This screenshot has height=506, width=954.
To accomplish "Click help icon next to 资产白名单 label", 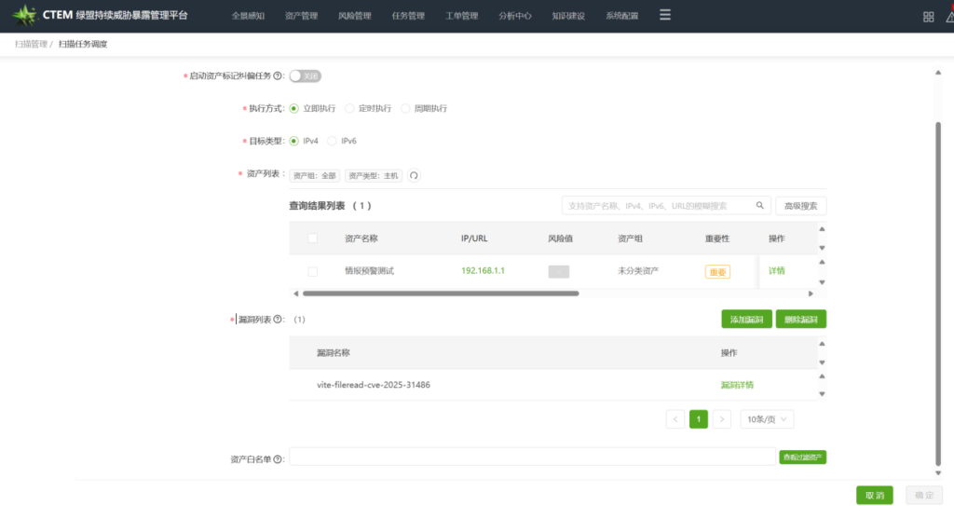I will click(278, 459).
